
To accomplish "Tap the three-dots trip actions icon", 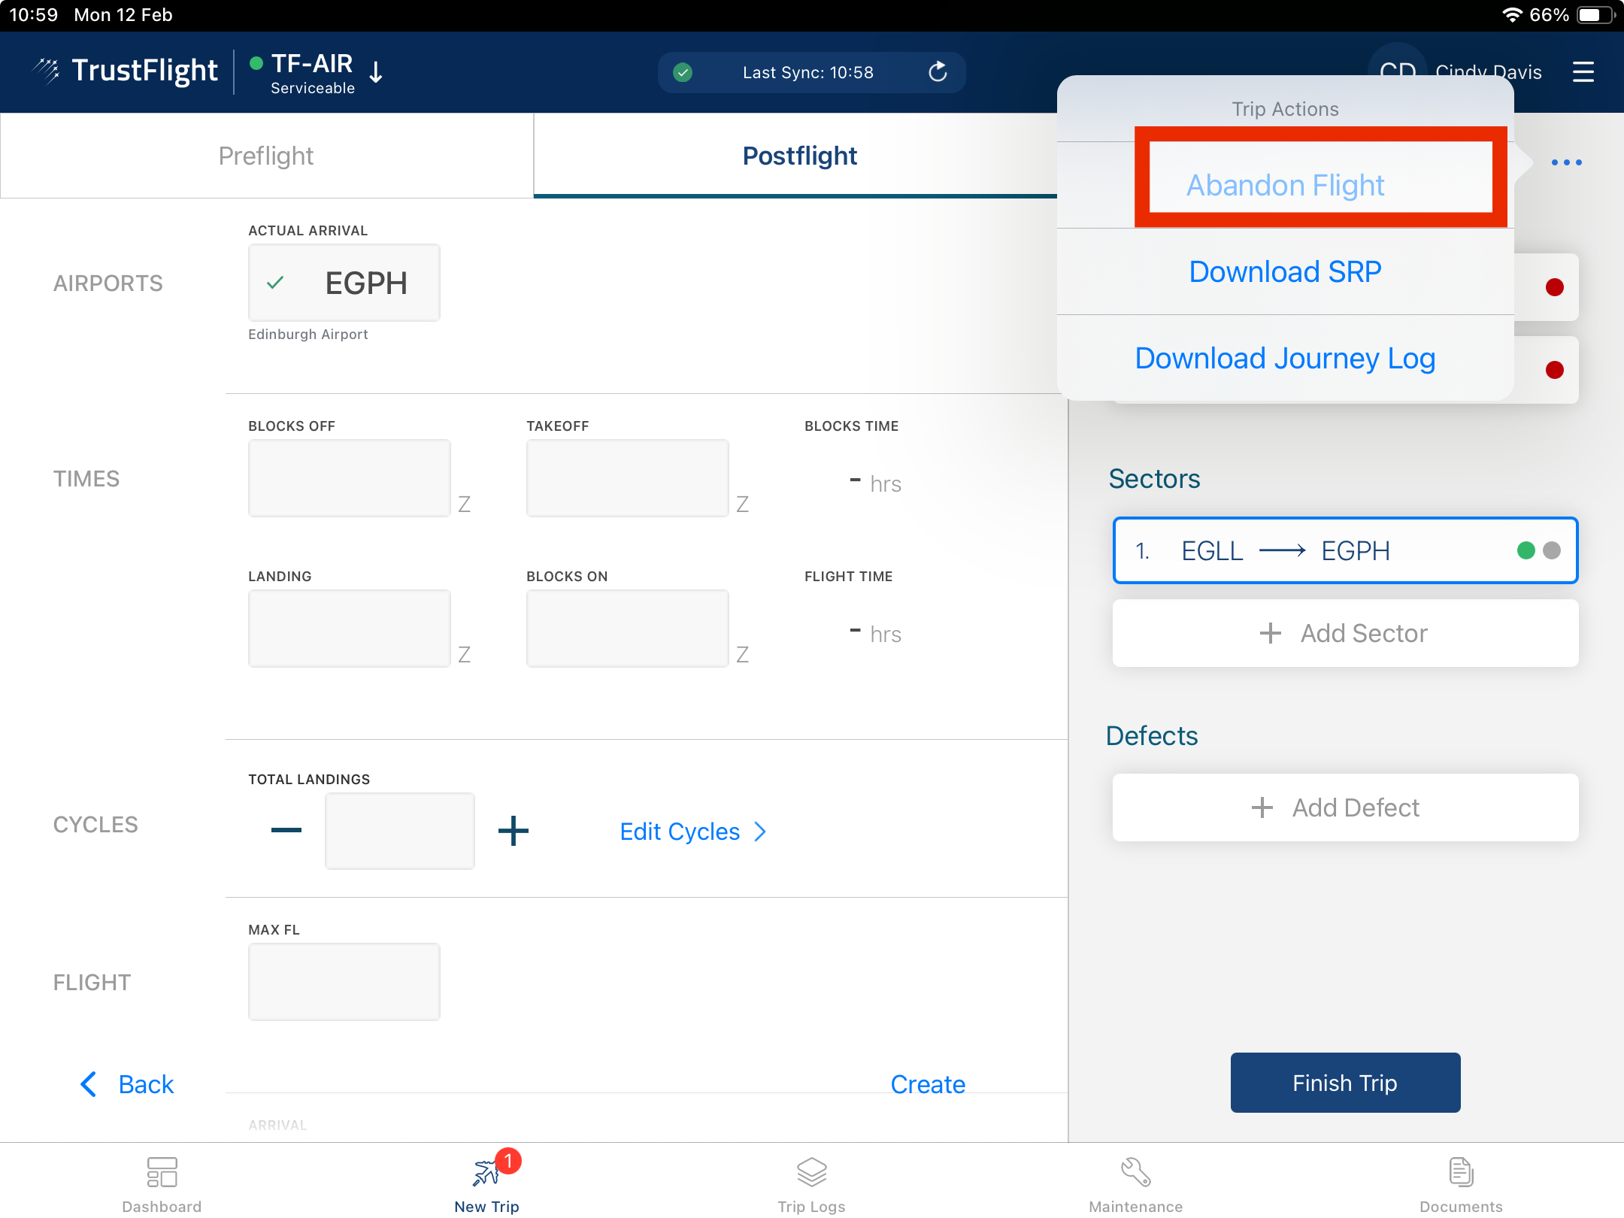I will 1566,162.
